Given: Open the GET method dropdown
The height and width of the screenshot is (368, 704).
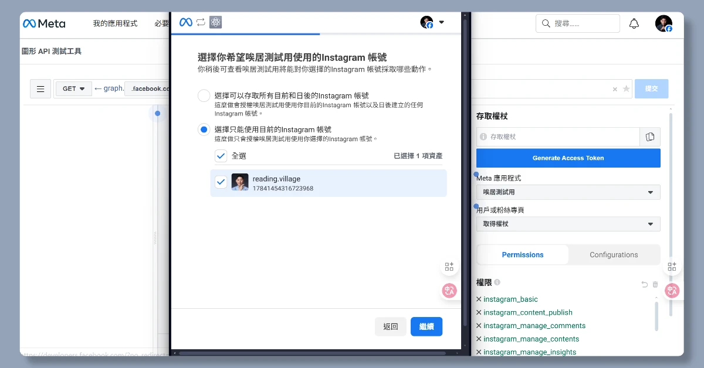Looking at the screenshot, I should (x=74, y=89).
